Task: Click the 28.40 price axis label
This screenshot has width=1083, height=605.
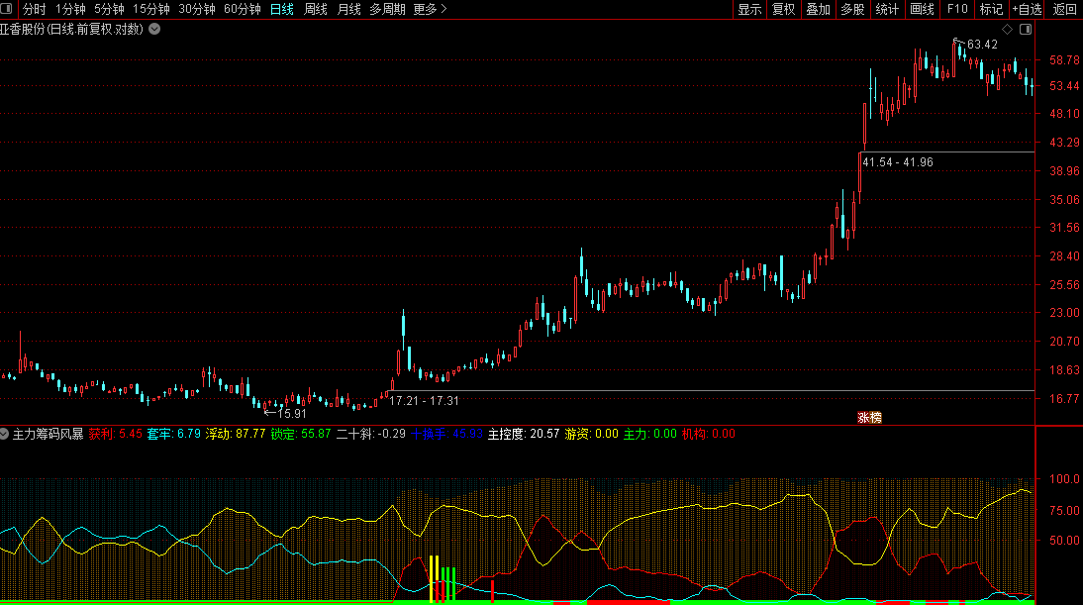Action: pos(1064,256)
